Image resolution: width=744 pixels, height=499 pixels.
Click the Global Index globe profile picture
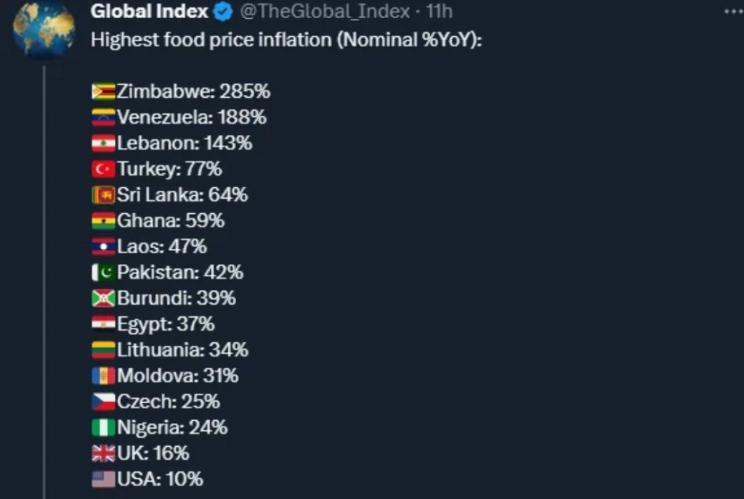pos(44,30)
